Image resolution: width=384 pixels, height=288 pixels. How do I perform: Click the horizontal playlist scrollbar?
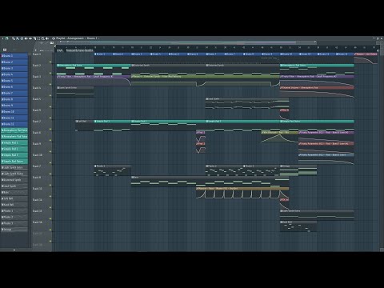(x=186, y=42)
